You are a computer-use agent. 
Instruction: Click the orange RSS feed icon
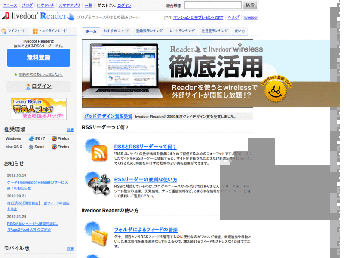click(99, 153)
